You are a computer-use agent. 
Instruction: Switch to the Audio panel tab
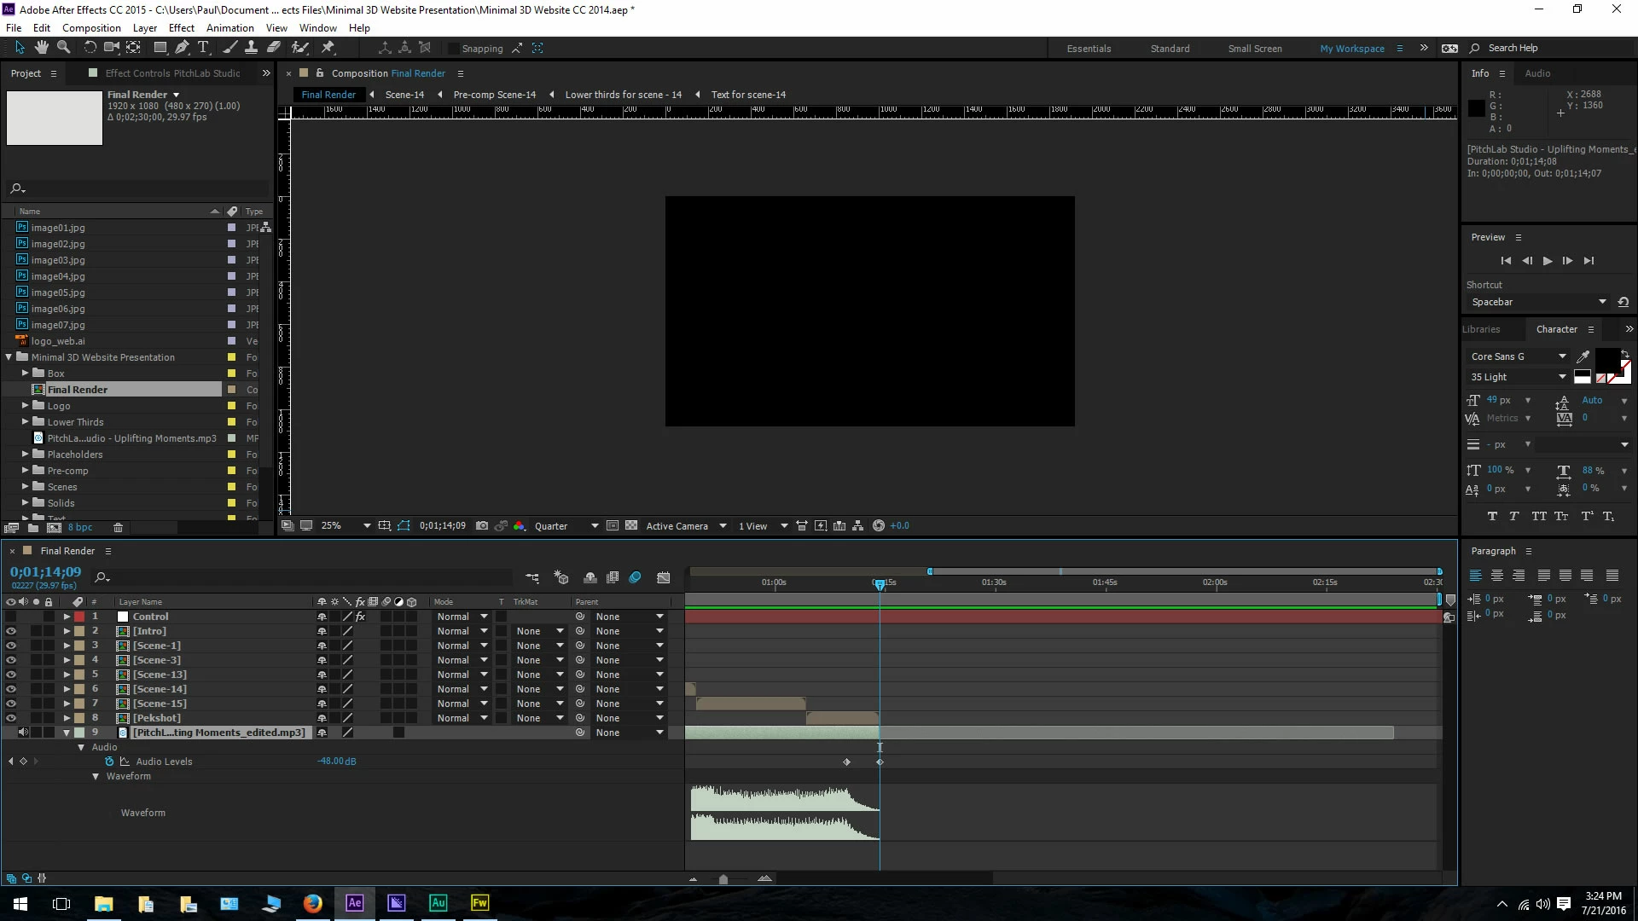pyautogui.click(x=1537, y=73)
